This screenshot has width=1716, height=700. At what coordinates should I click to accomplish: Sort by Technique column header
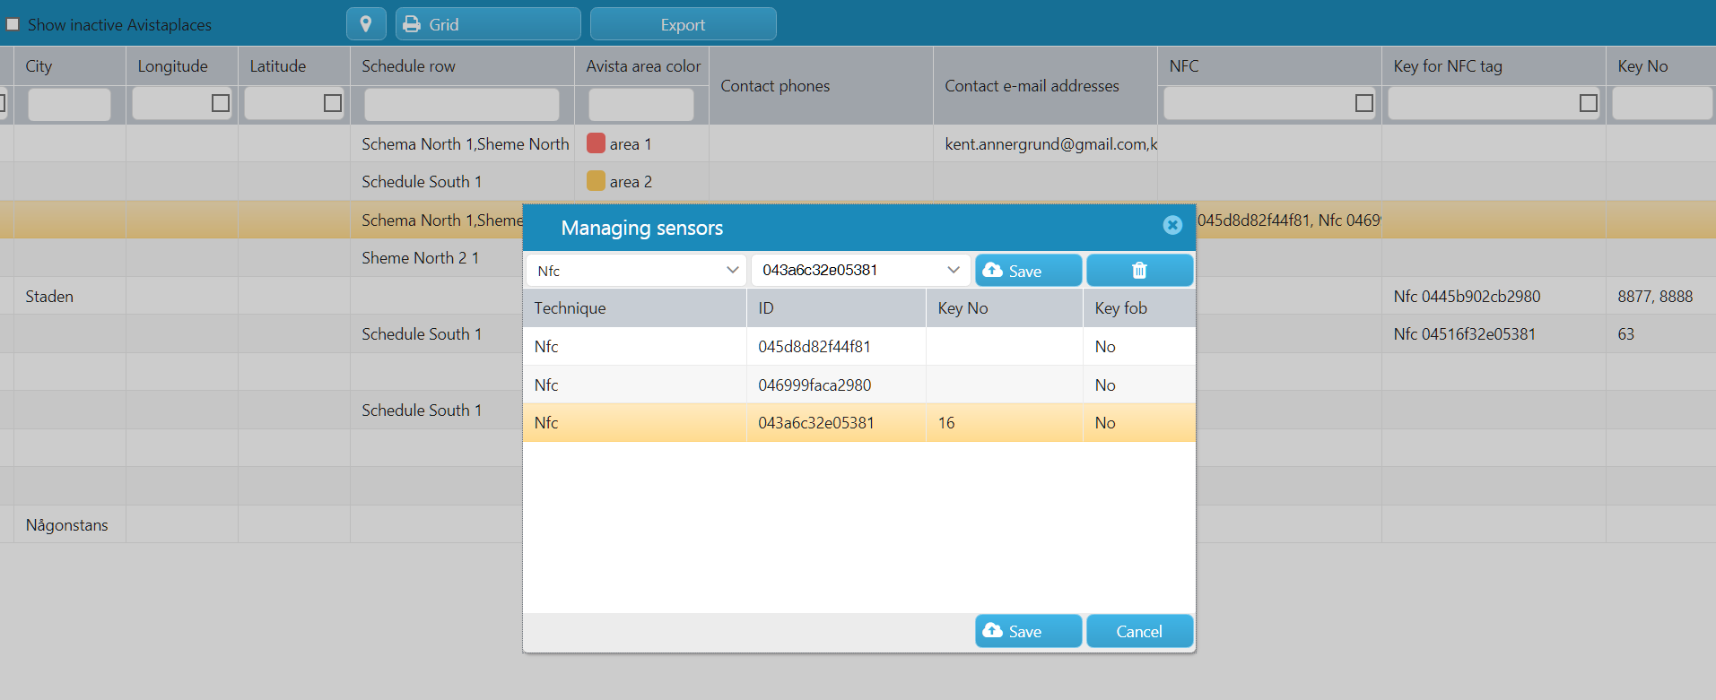634,308
